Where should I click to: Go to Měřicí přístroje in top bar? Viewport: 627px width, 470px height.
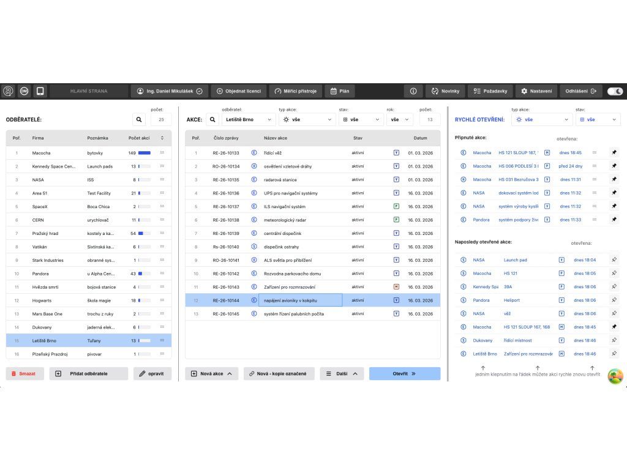click(295, 91)
